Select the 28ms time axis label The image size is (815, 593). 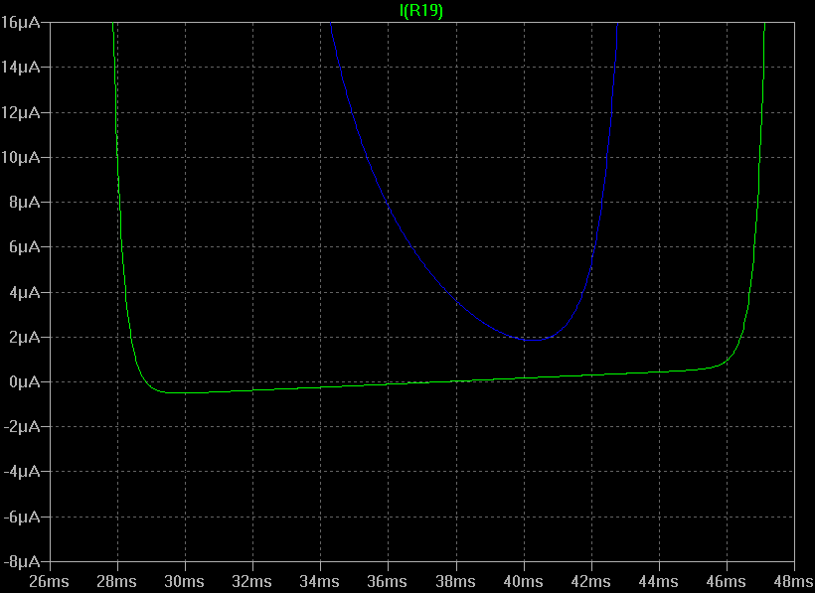116,581
